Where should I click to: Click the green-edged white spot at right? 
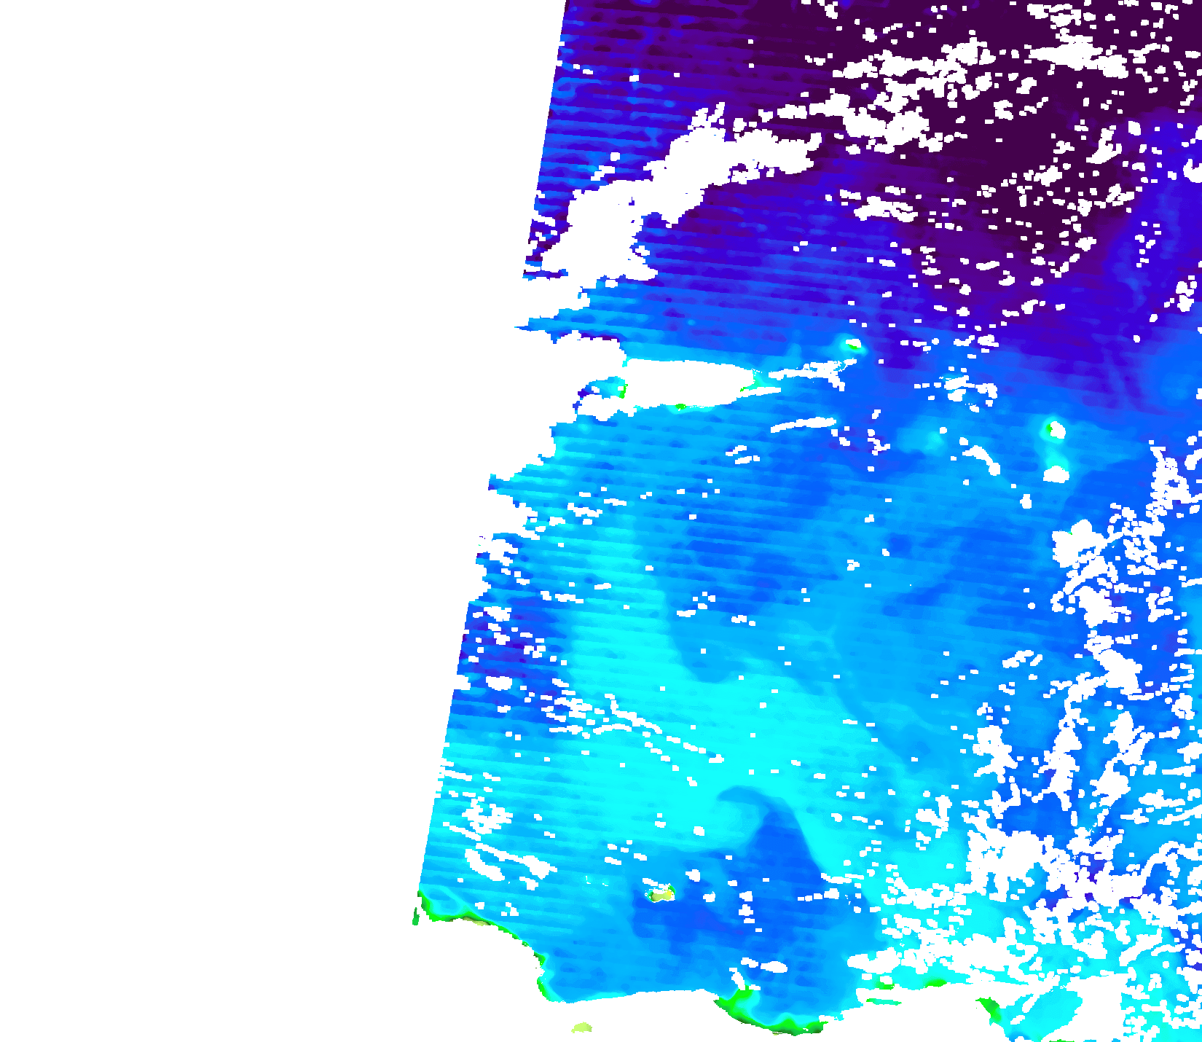pyautogui.click(x=1054, y=431)
